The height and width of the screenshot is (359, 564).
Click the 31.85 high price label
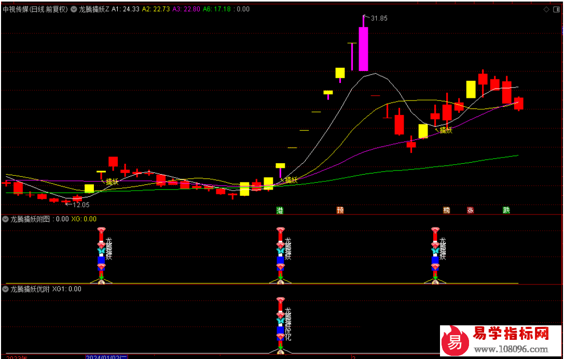379,18
